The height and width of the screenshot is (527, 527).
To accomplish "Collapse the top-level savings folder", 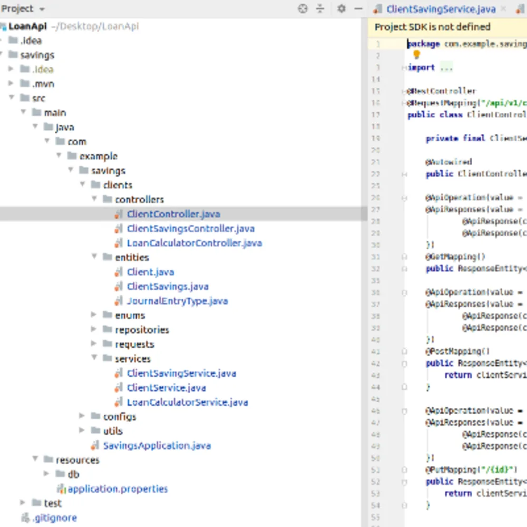I will coord(2,54).
